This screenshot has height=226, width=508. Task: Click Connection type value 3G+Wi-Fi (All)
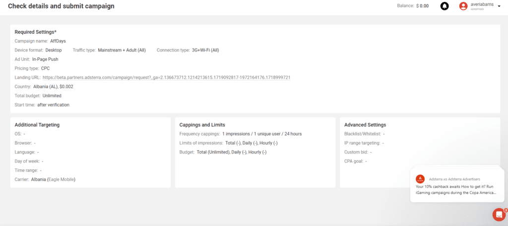[206, 50]
